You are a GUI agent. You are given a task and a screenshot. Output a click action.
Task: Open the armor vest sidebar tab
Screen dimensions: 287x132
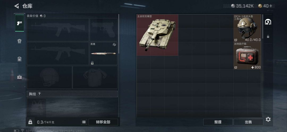click(x=19, y=41)
